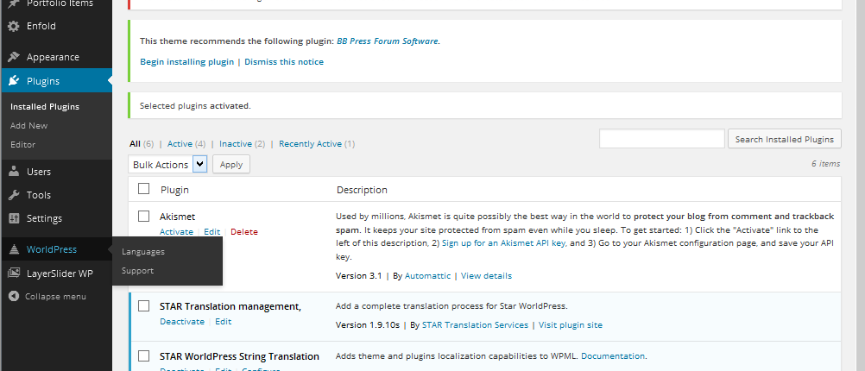Click the Appearance paintbrush icon
This screenshot has width=865, height=371.
pos(14,57)
